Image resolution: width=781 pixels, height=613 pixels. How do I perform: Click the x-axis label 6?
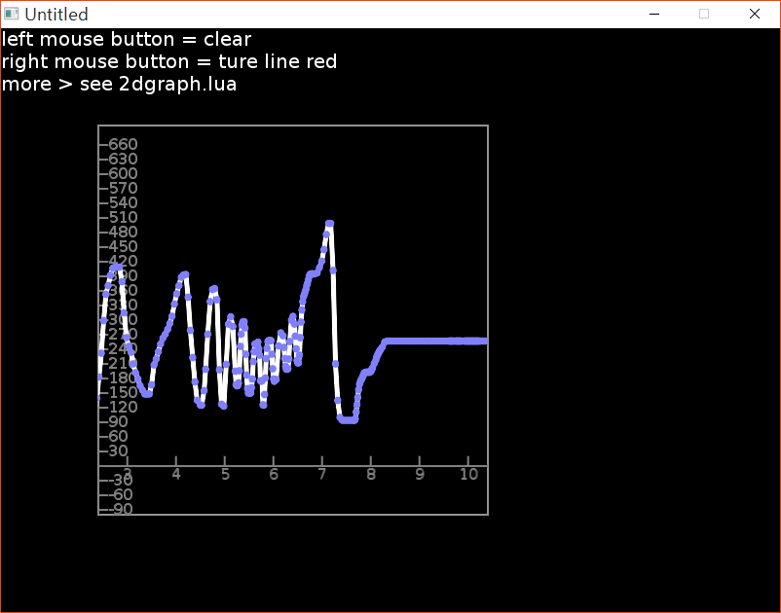274,474
